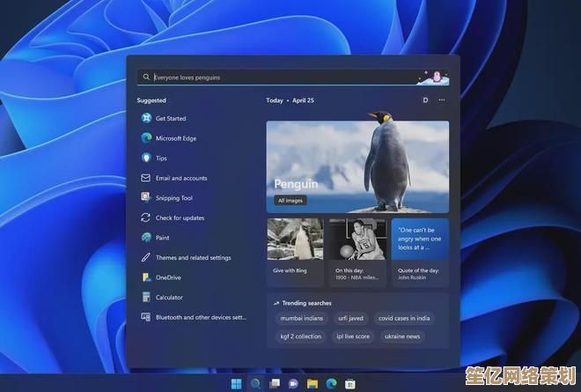Open the Paint app suggestion
The width and height of the screenshot is (581, 392).
pos(163,238)
